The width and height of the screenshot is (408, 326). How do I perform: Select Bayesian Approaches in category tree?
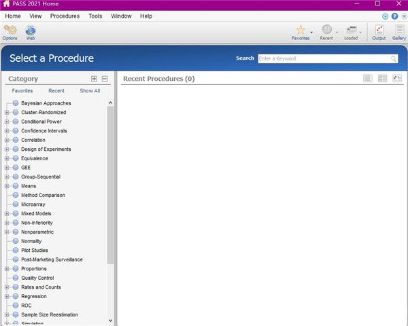click(46, 103)
